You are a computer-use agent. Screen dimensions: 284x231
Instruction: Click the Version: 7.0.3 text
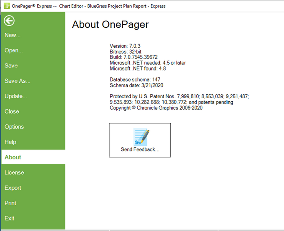pos(125,46)
